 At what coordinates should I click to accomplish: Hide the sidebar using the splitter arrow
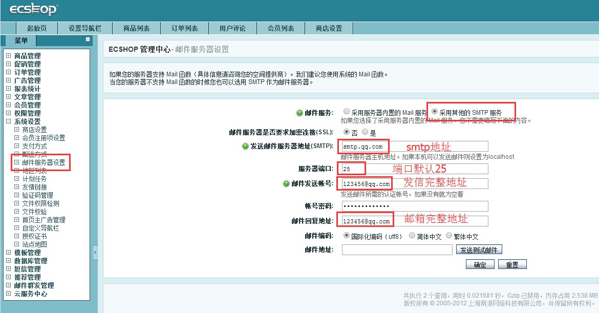coord(95,253)
